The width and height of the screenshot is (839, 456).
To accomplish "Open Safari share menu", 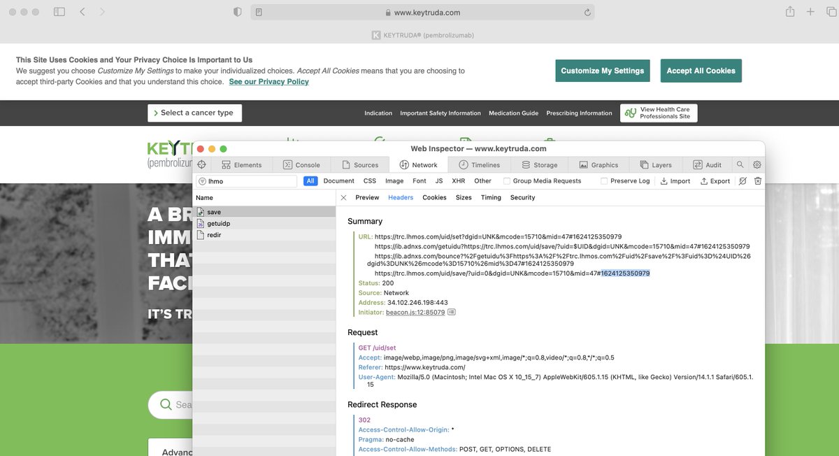I will coord(790,11).
